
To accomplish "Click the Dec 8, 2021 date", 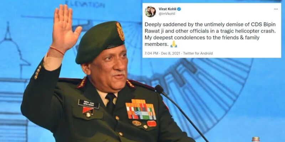I will 171,53.
